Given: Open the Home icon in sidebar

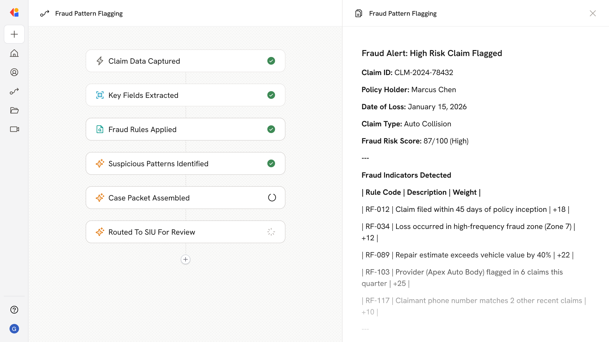Looking at the screenshot, I should click(x=14, y=53).
